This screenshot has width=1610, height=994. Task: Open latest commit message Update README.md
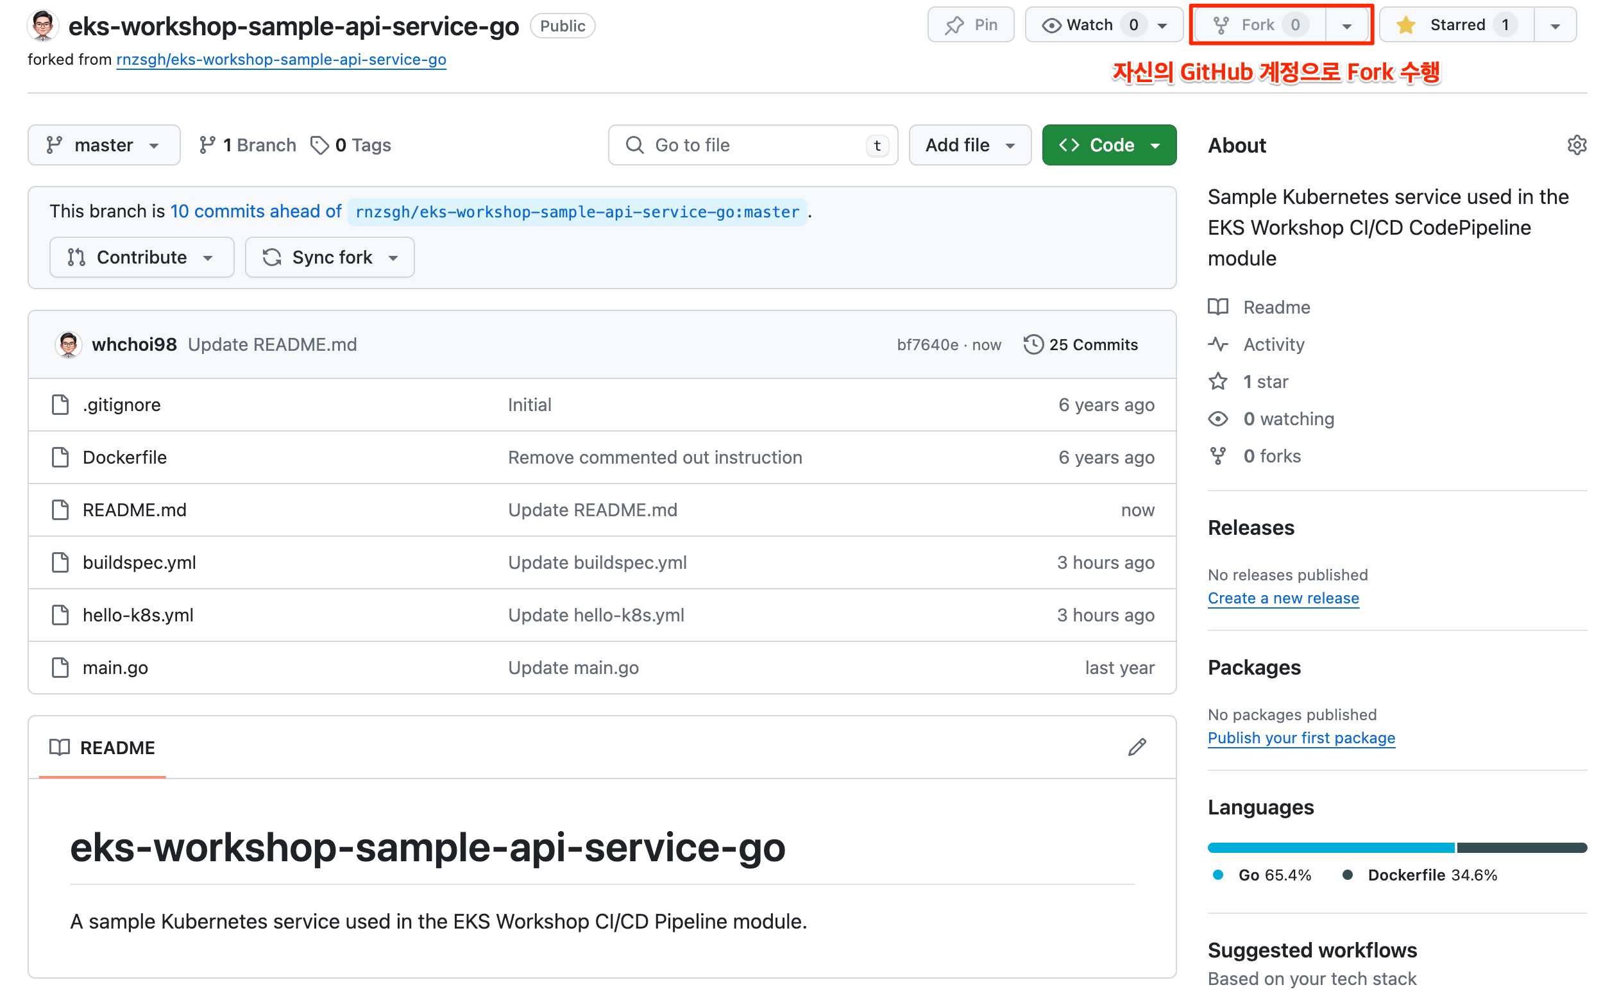point(272,344)
